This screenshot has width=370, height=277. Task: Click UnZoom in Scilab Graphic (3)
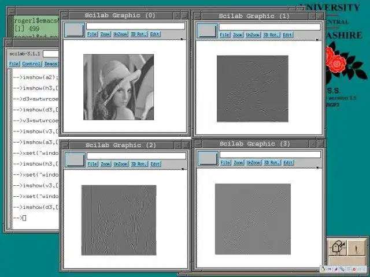254,163
